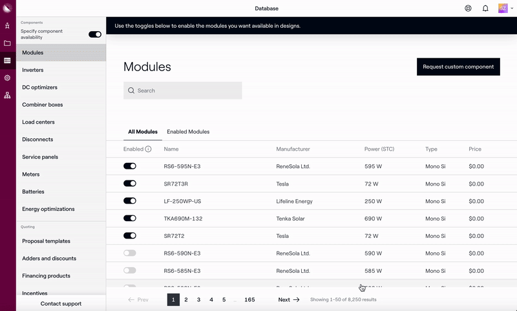Open Batteries in the components sidebar
Viewport: 517px width, 311px height.
tap(33, 192)
